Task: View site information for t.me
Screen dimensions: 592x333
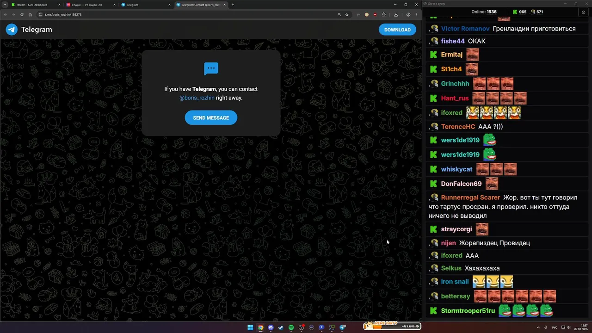Action: tap(40, 14)
